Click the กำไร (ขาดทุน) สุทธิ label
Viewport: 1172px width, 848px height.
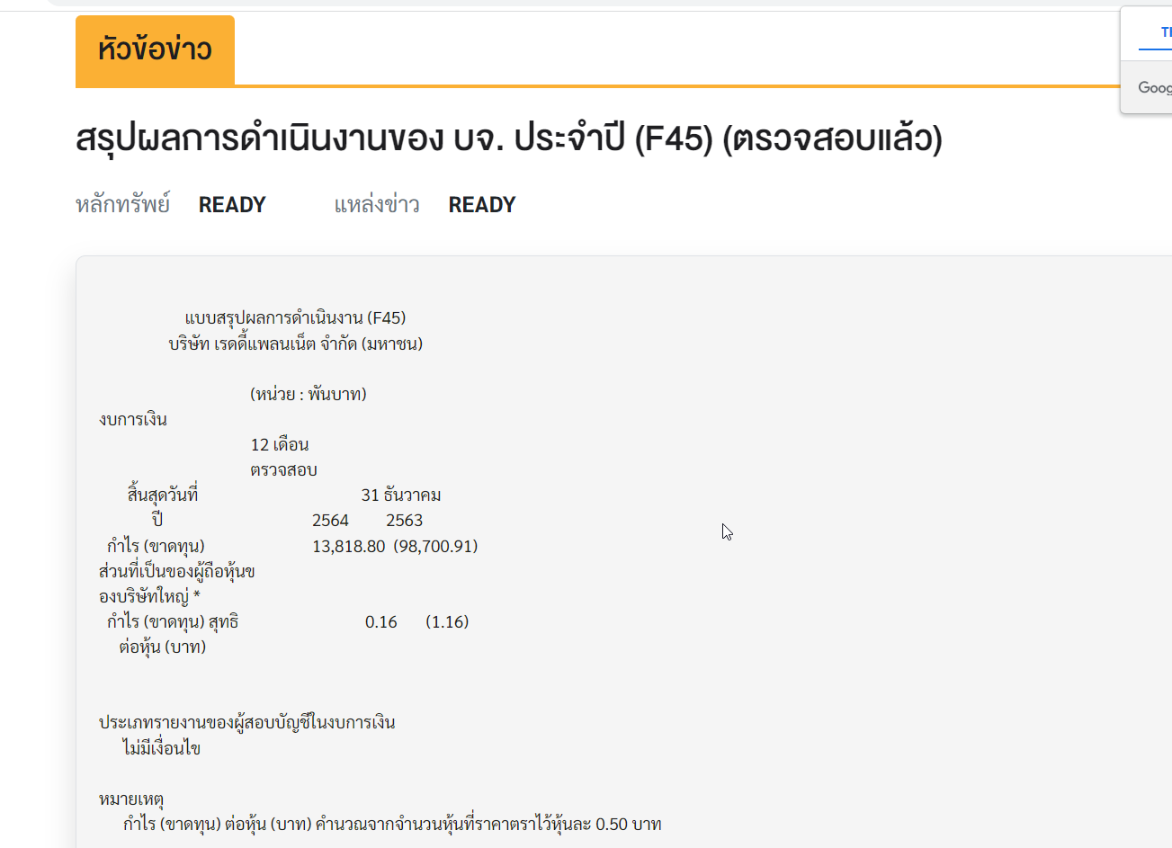(x=173, y=621)
